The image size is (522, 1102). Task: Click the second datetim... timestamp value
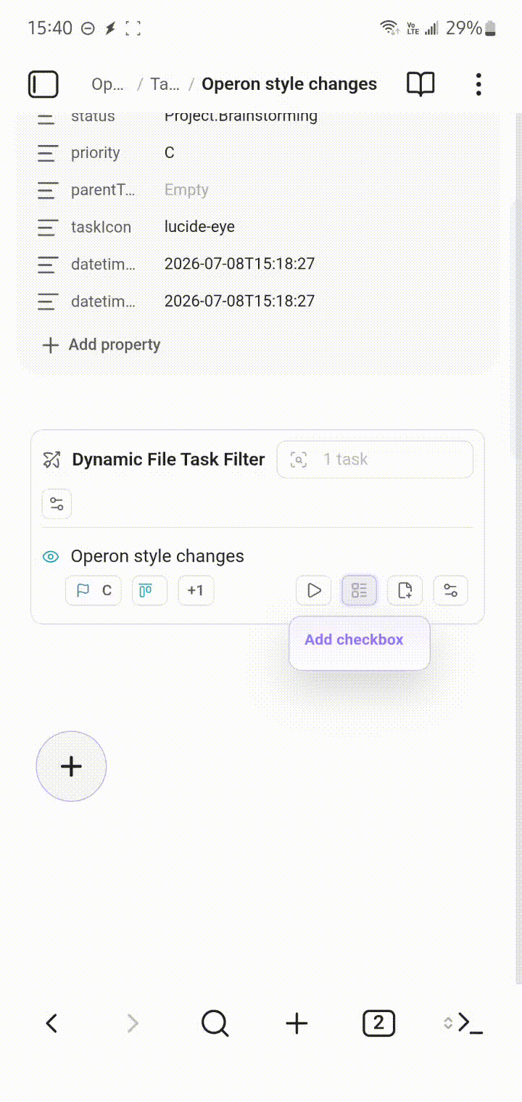tap(240, 301)
